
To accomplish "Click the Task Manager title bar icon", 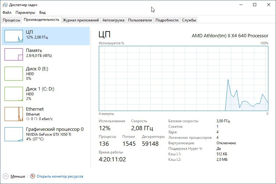I will [x=5, y=5].
